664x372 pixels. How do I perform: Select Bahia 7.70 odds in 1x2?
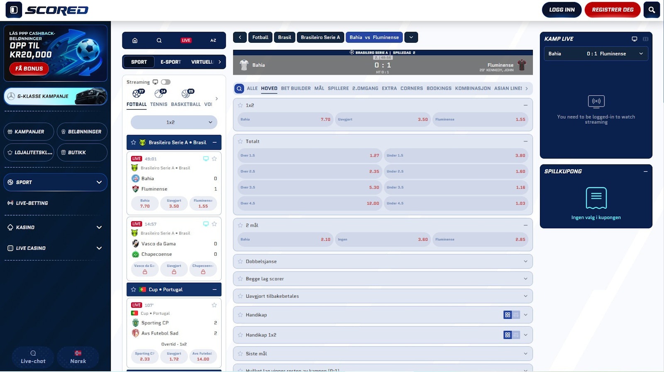pyautogui.click(x=285, y=120)
